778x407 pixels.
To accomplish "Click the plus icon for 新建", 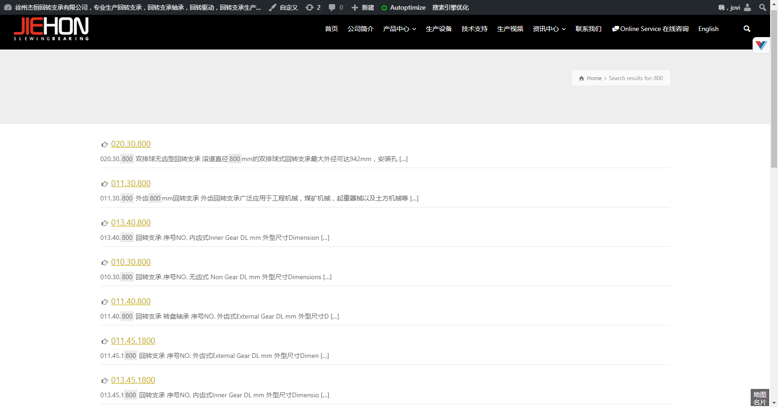I will [355, 7].
